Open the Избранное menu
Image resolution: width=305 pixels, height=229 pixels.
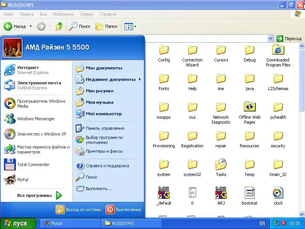(x=63, y=14)
